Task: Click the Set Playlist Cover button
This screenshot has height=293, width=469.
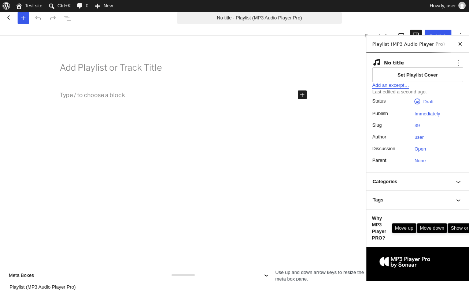Action: click(x=418, y=75)
